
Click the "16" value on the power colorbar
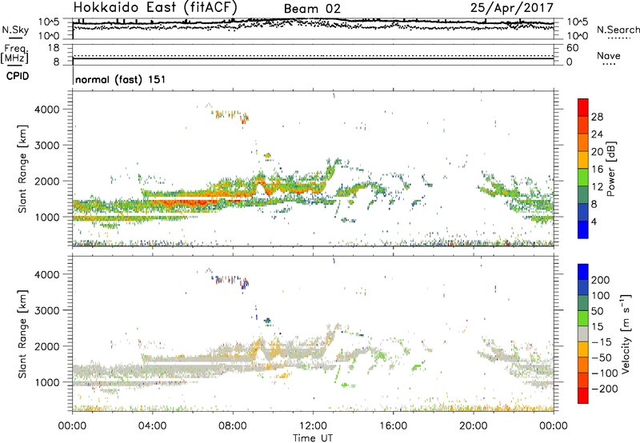point(597,169)
